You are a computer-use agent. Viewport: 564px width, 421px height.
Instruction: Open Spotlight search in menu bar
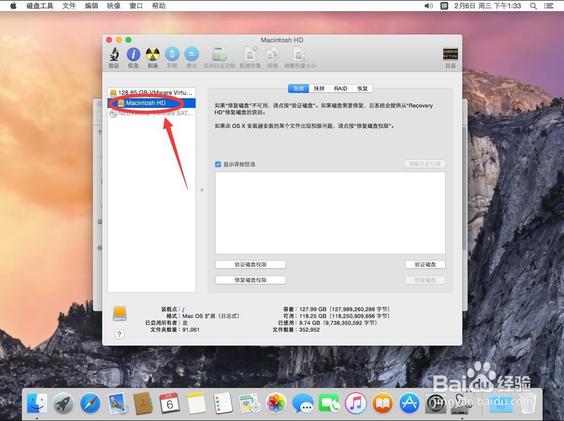(x=534, y=6)
